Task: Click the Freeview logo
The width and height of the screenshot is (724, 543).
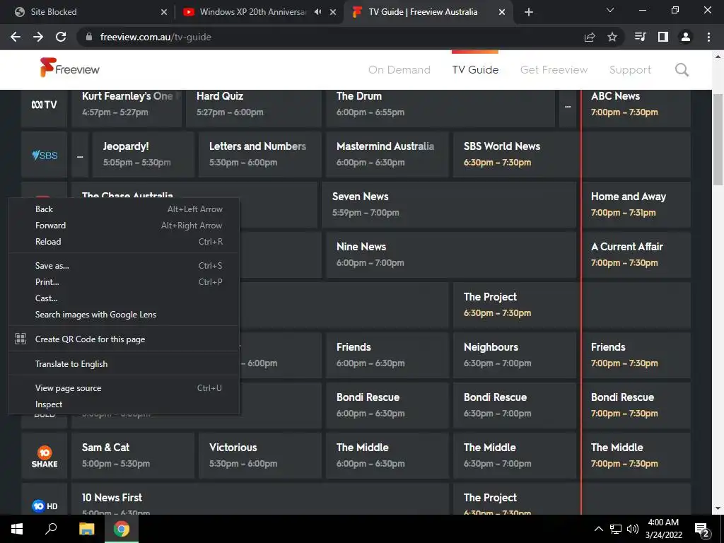Action: pos(70,68)
